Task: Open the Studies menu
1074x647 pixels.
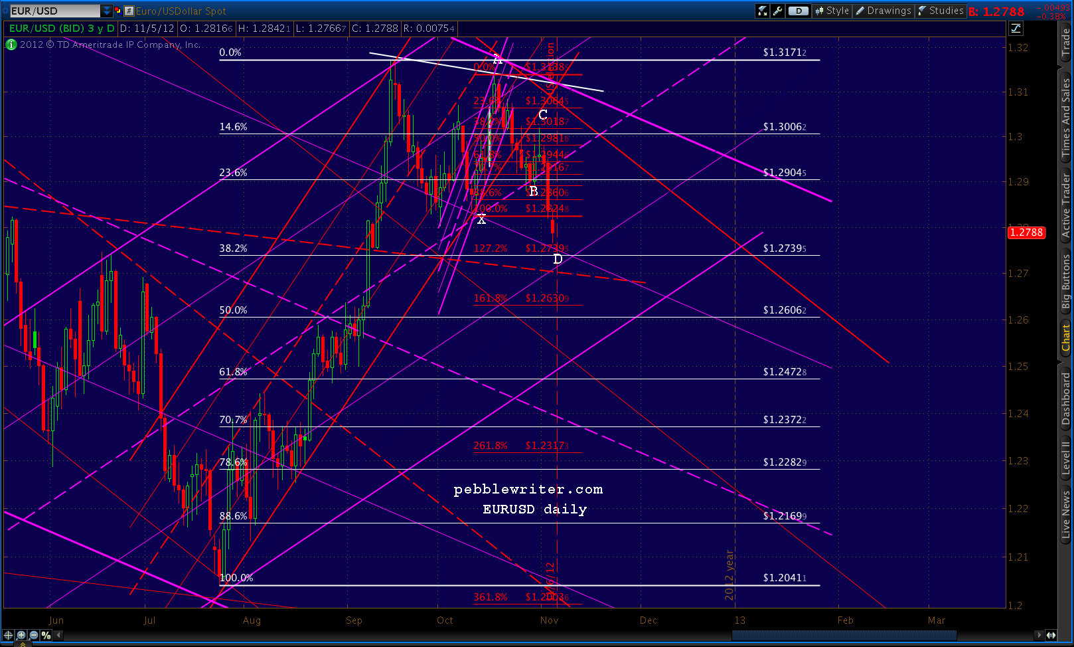Action: click(941, 11)
